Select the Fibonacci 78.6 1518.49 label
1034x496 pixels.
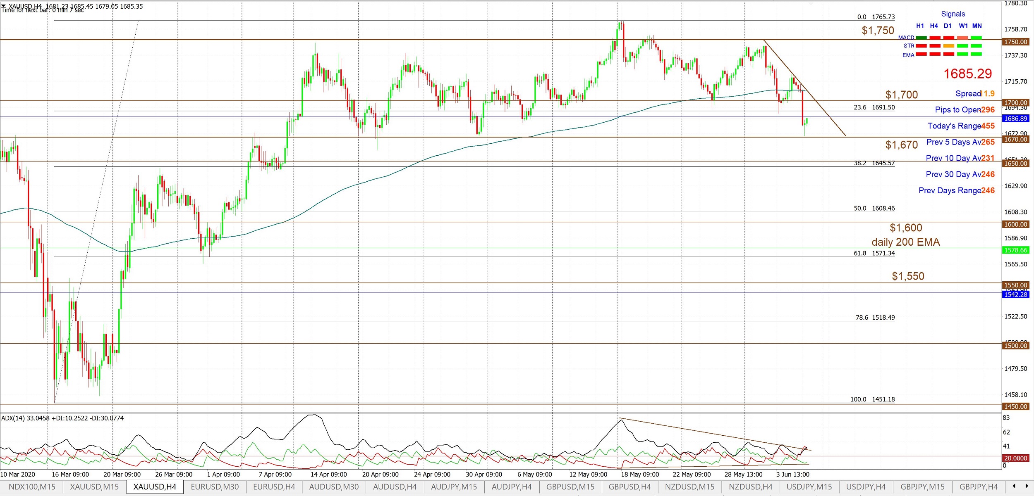875,318
